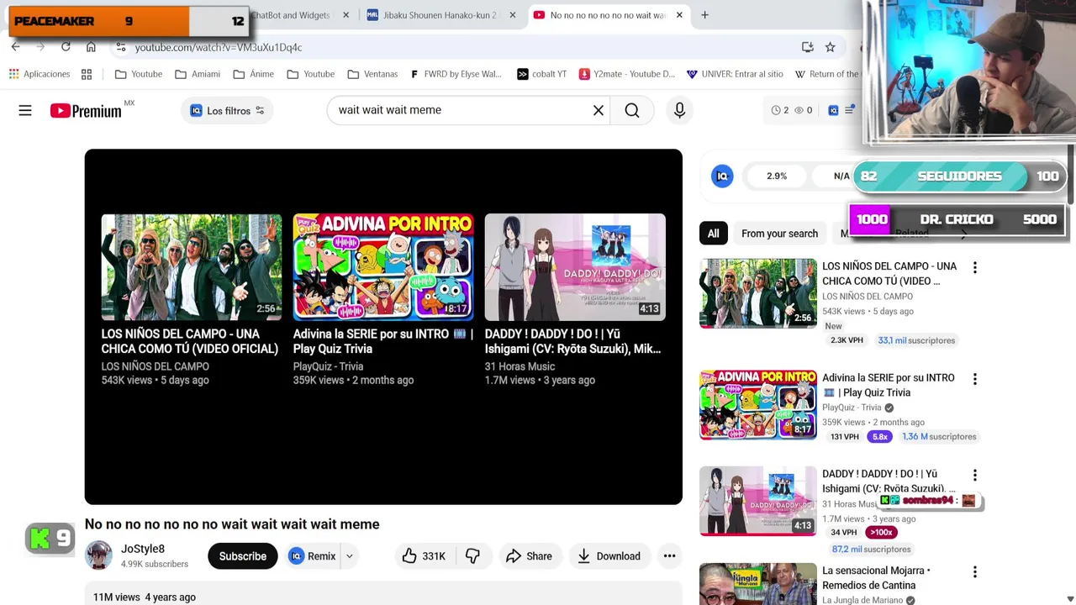Click the >100x multiplier badge
Viewport: 1076px width, 605px height.
point(881,533)
